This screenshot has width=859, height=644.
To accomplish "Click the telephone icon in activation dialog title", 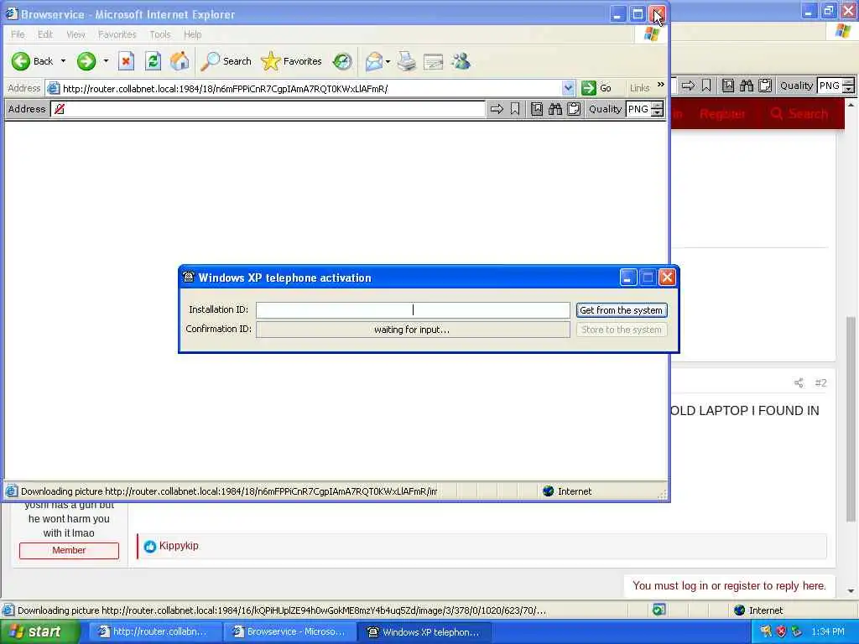I will [x=189, y=277].
